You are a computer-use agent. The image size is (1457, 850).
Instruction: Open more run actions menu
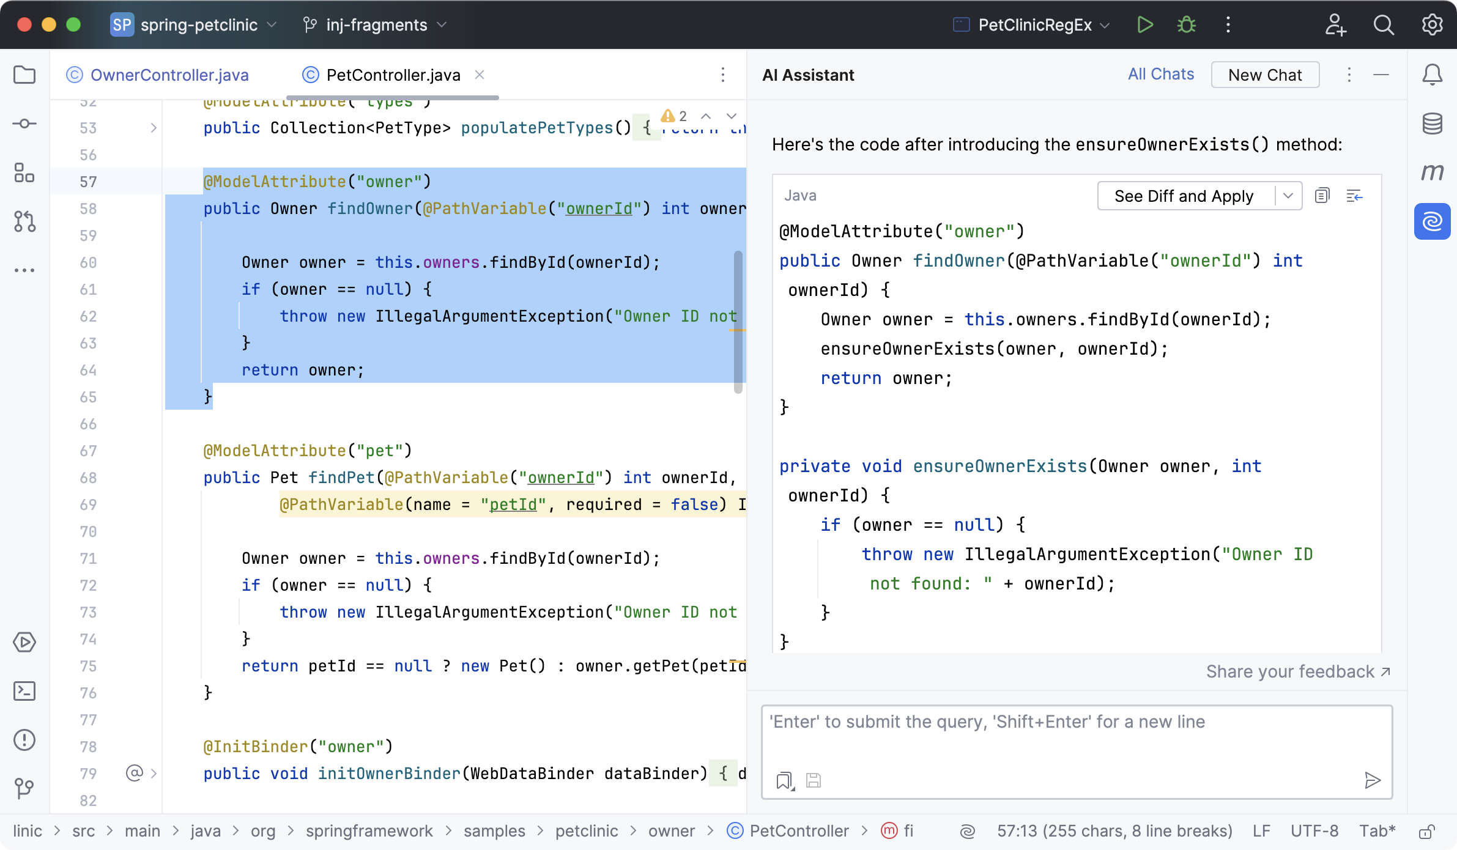1228,24
